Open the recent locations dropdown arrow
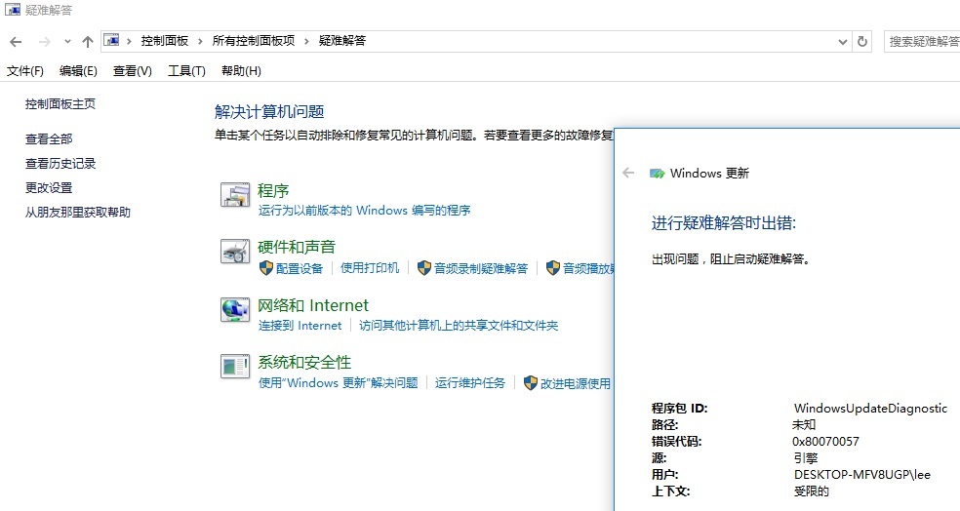The image size is (960, 511). pyautogui.click(x=67, y=42)
